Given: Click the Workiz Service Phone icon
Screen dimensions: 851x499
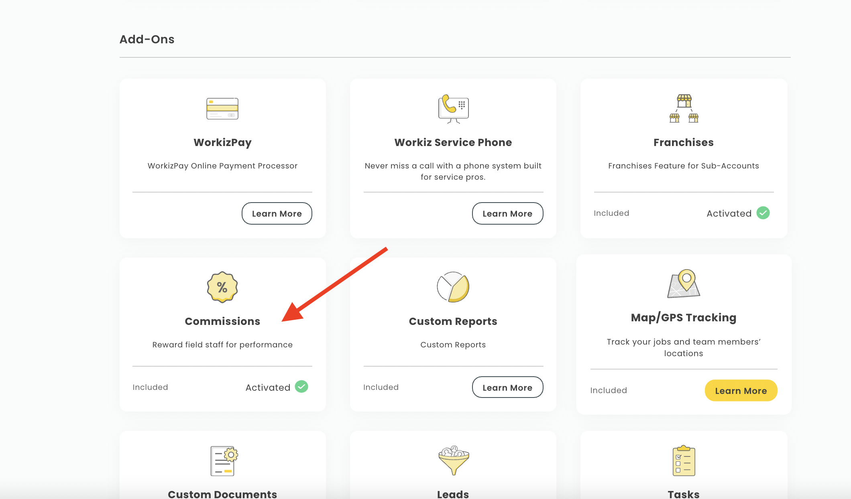Looking at the screenshot, I should tap(453, 109).
